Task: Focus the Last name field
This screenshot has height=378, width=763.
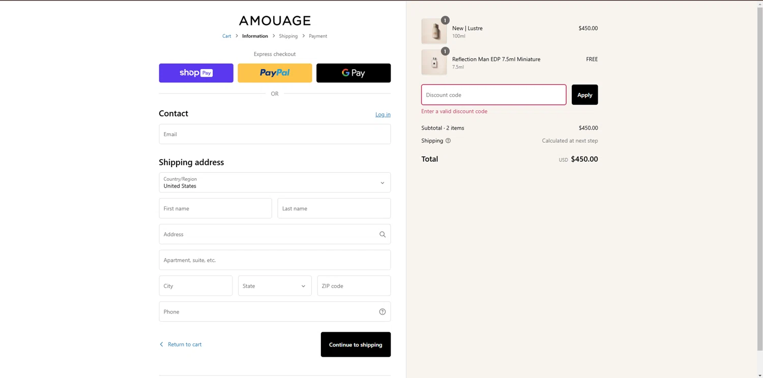Action: click(x=334, y=208)
